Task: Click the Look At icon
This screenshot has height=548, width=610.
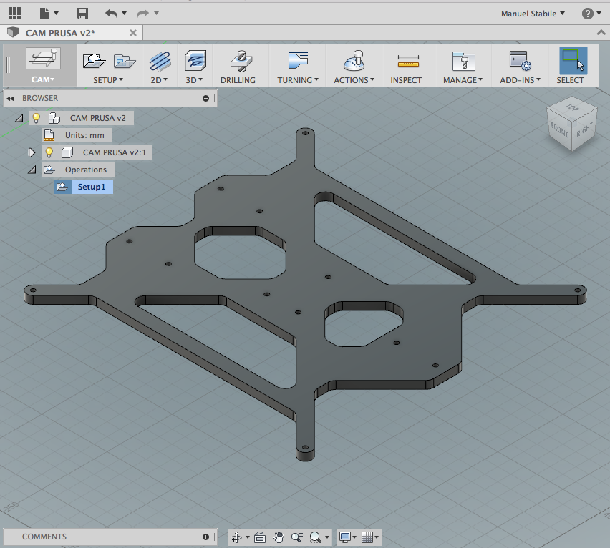Action: pyautogui.click(x=259, y=537)
